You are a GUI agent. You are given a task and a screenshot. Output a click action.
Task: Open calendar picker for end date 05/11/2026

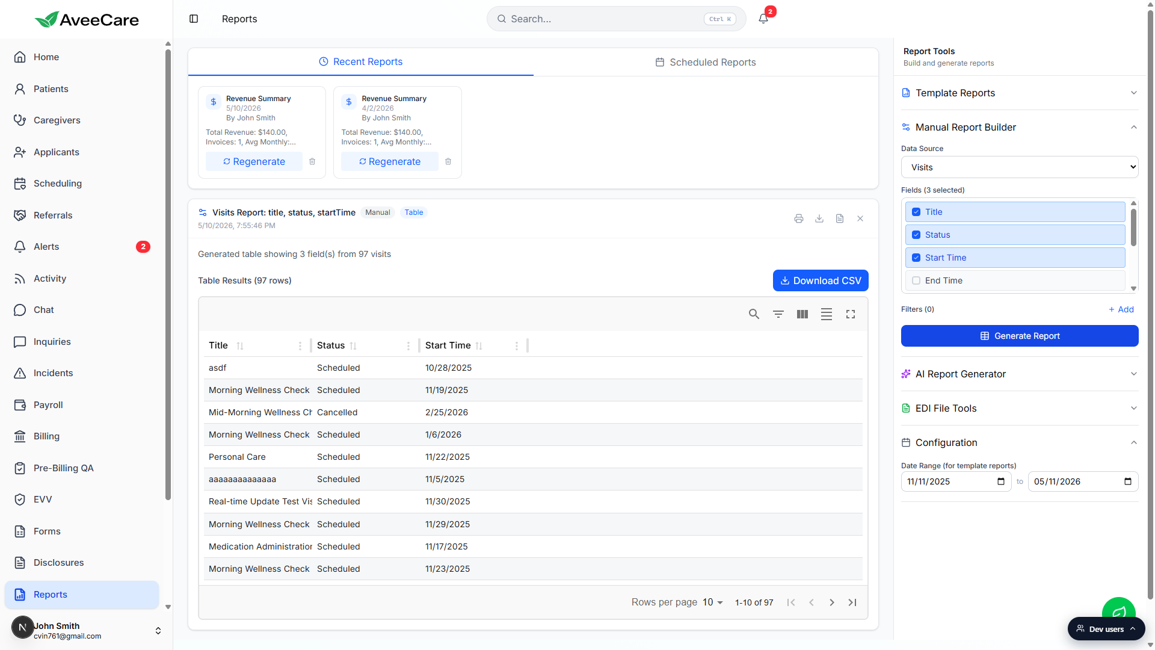click(1128, 481)
